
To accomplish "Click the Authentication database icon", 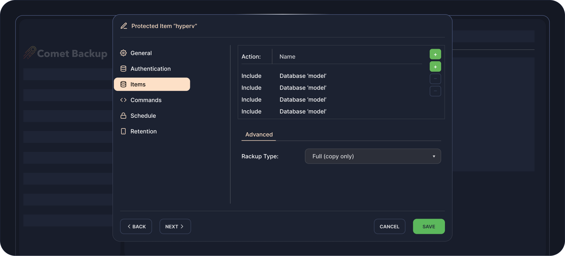I will pyautogui.click(x=124, y=69).
